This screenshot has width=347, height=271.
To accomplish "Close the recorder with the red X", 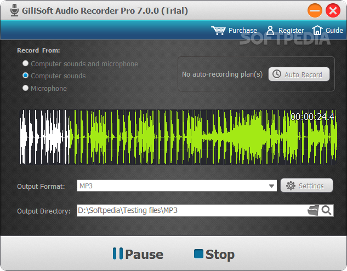I will [x=333, y=10].
